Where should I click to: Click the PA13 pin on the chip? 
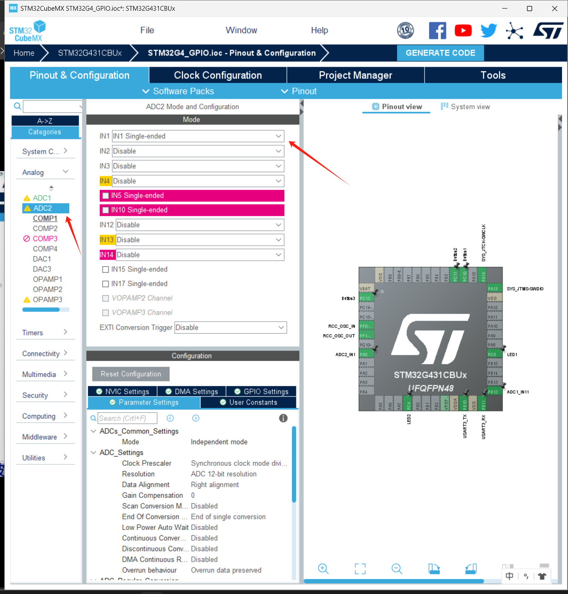pos(495,289)
